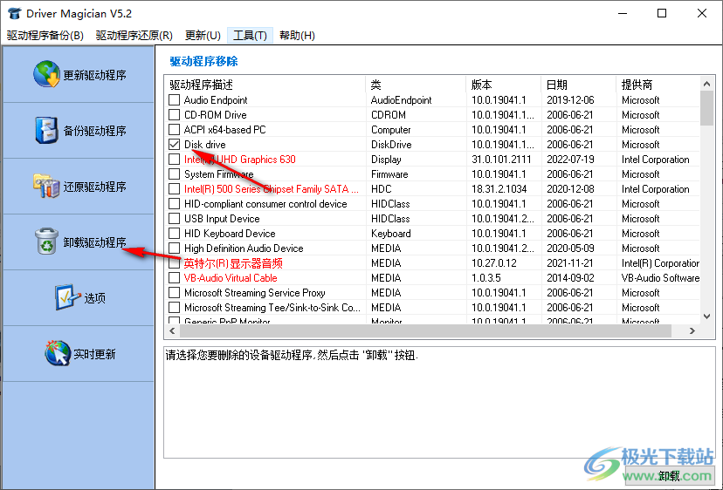This screenshot has height=490, width=723.
Task: Click the Update Drivers globe icon
Action: [46, 74]
